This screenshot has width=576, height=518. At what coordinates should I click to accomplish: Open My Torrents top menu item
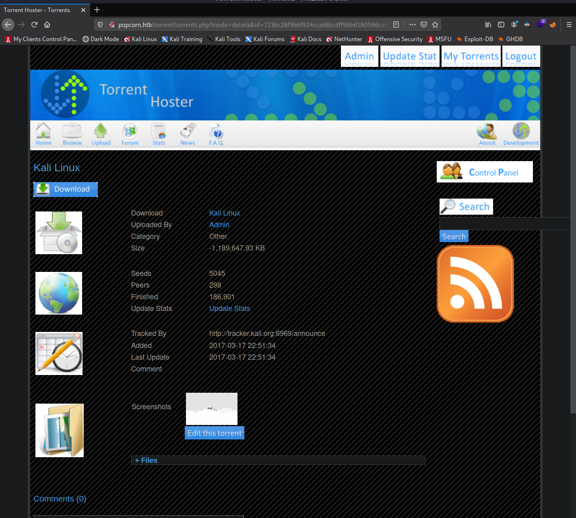(471, 56)
